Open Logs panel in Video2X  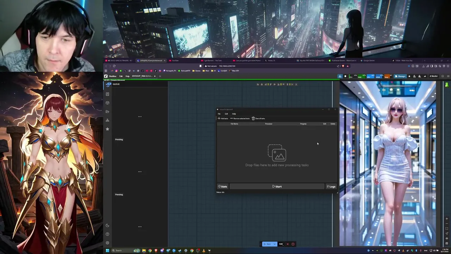point(331,187)
